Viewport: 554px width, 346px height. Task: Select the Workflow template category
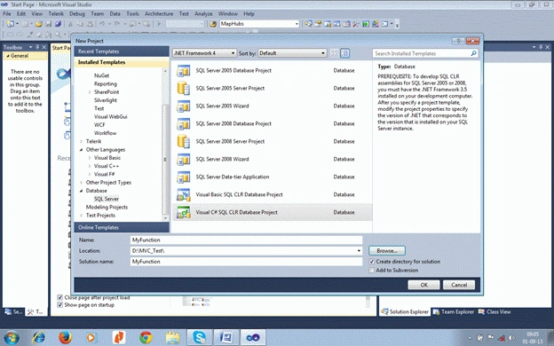pyautogui.click(x=106, y=133)
